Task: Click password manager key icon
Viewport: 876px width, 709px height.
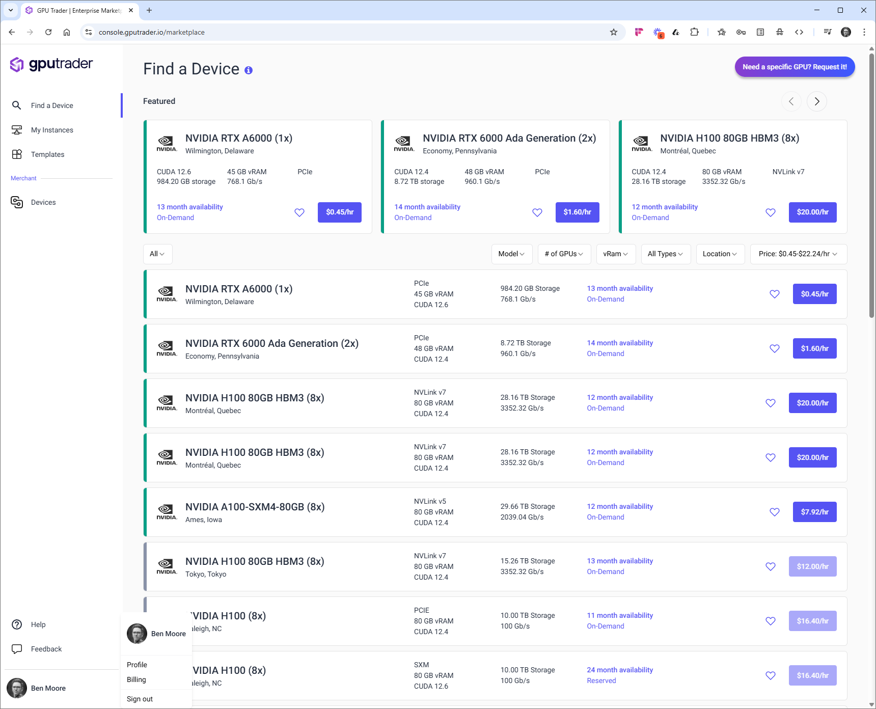Action: coord(741,32)
